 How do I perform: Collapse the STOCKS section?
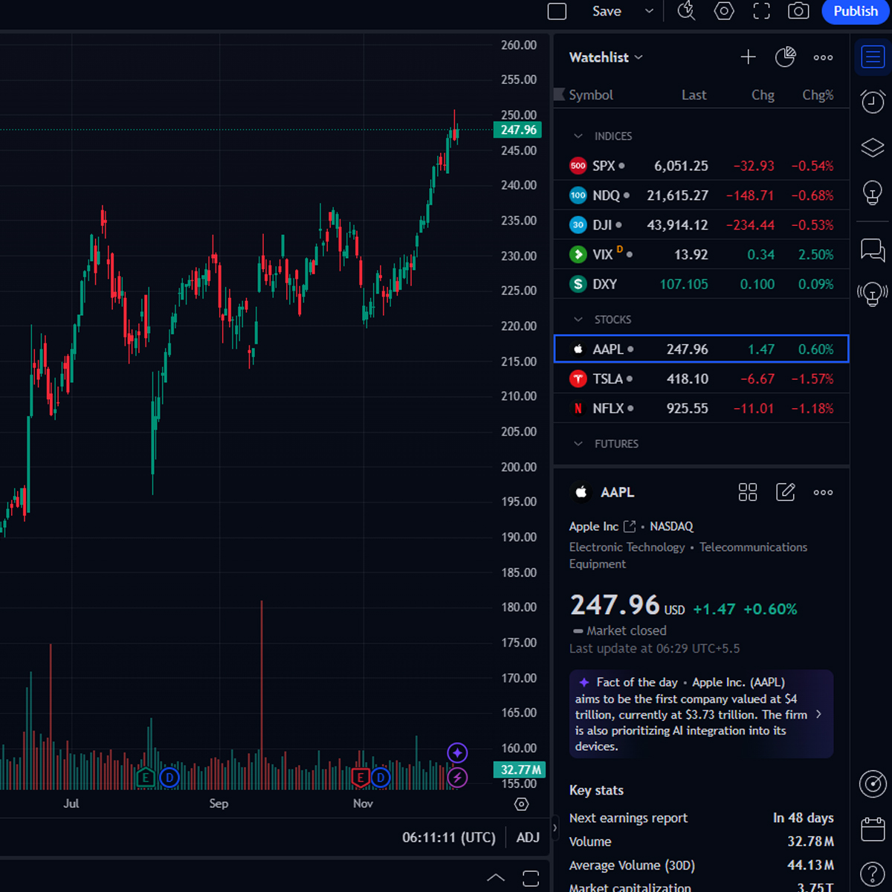click(x=578, y=320)
